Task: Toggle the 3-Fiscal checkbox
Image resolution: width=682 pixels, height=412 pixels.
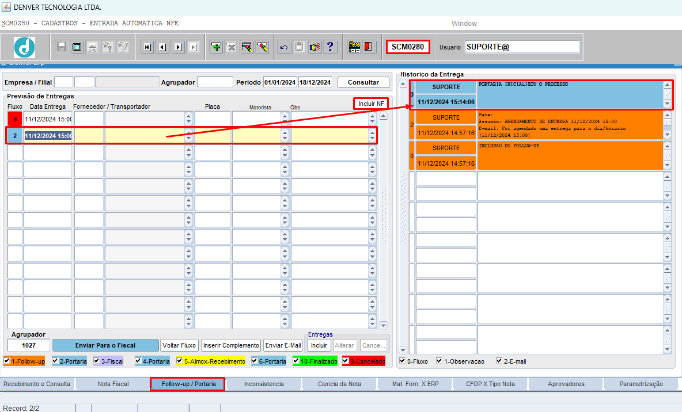Action: tap(97, 361)
